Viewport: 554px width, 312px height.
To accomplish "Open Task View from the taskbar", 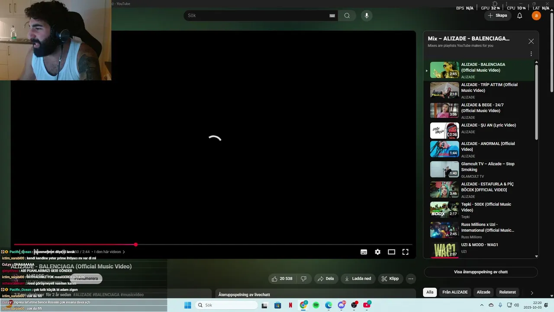I will (264, 305).
